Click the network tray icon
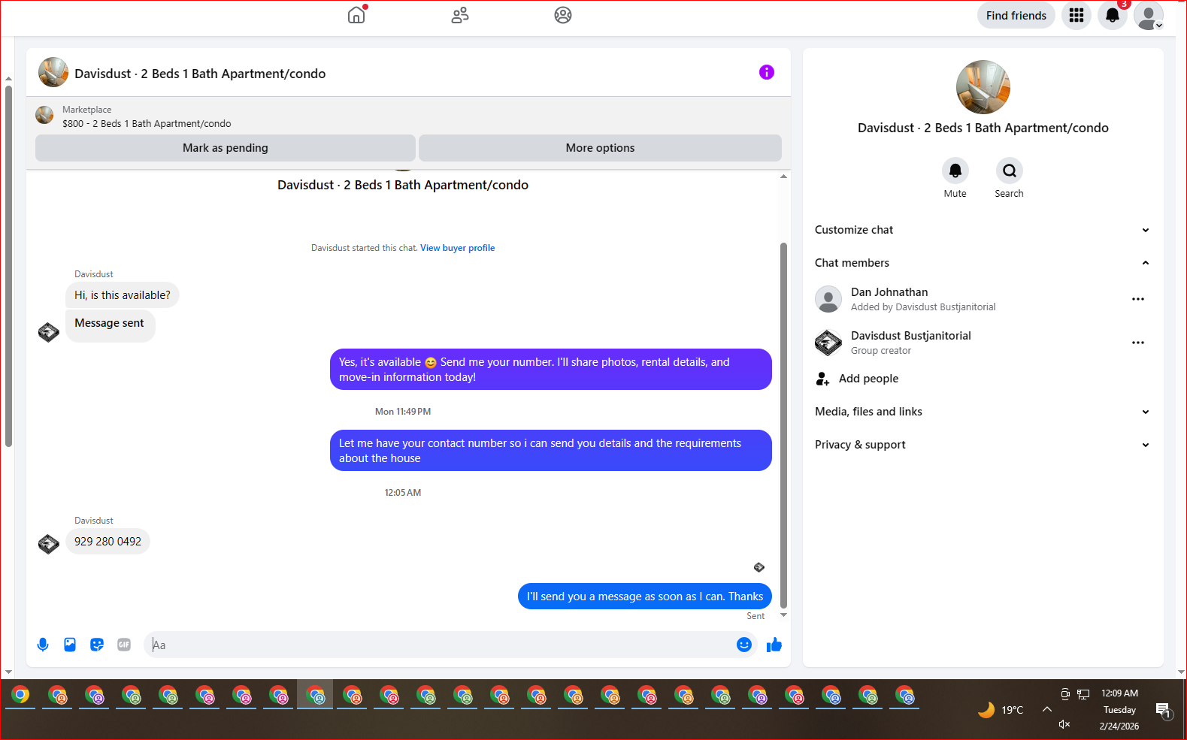The image size is (1187, 740). click(x=1083, y=694)
